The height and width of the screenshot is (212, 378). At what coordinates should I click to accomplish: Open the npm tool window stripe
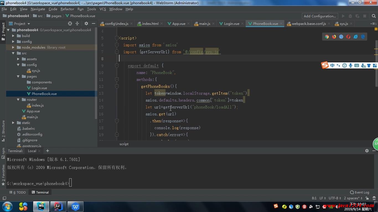click(3, 153)
